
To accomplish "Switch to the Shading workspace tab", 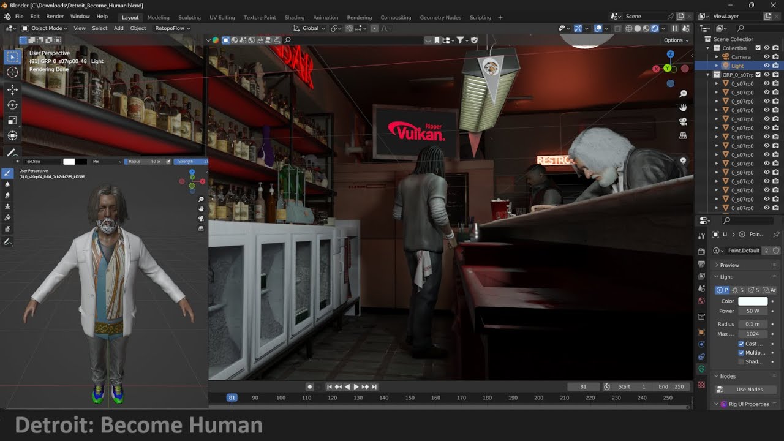I will [295, 17].
